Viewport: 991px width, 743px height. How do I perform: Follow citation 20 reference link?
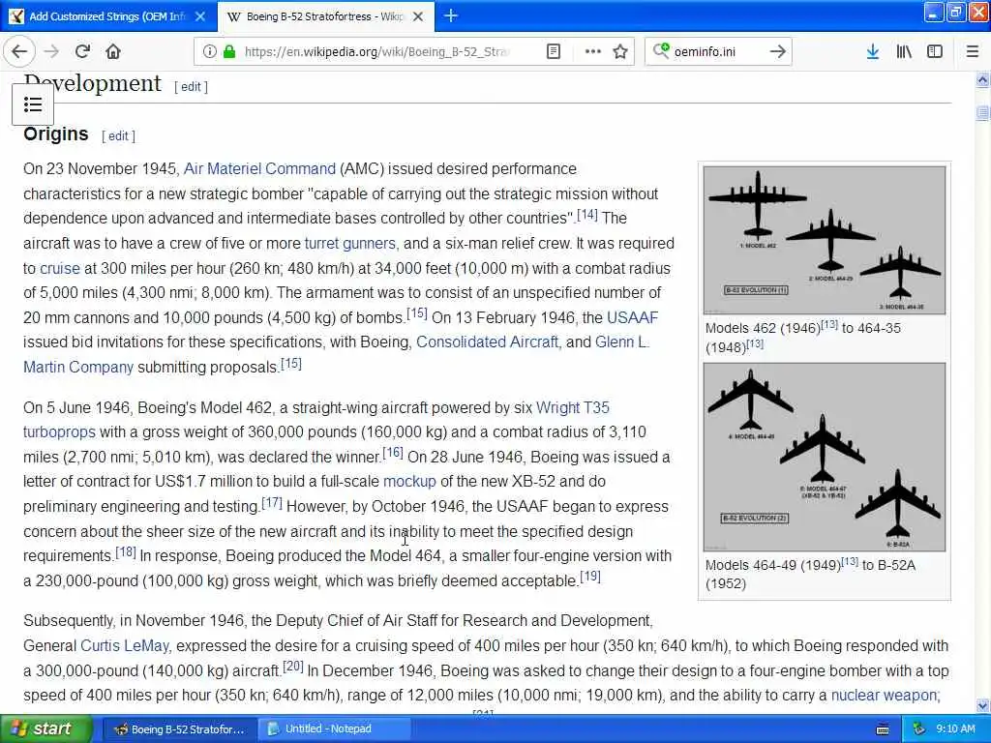click(293, 667)
